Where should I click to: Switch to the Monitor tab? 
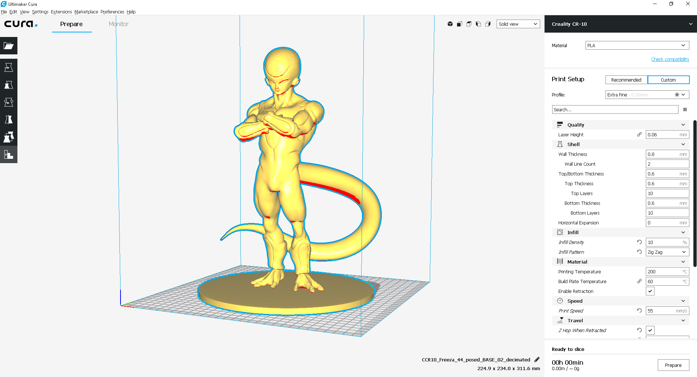pyautogui.click(x=118, y=24)
